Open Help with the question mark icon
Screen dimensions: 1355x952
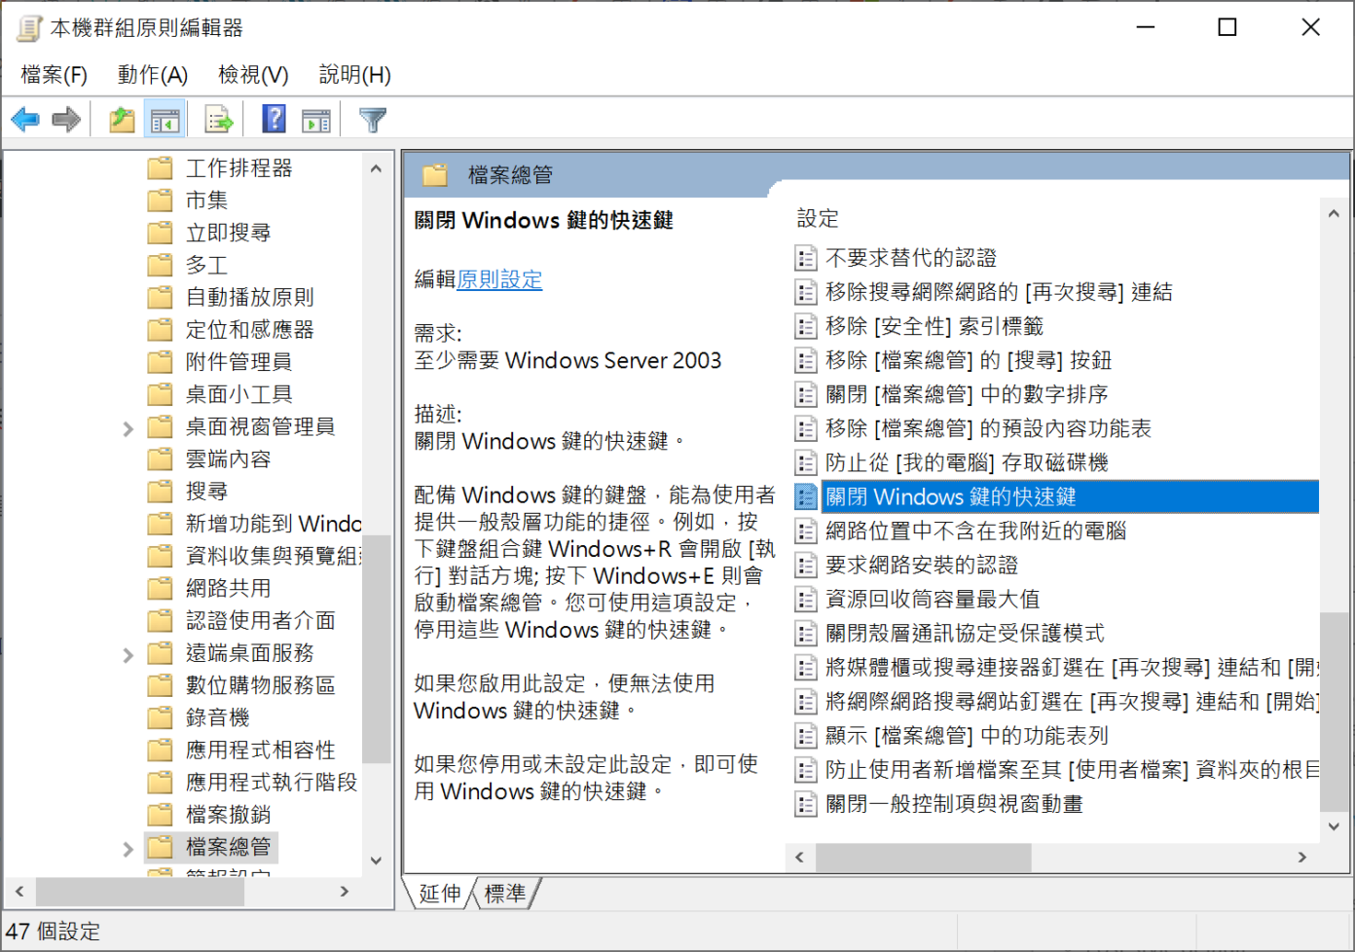click(x=275, y=120)
